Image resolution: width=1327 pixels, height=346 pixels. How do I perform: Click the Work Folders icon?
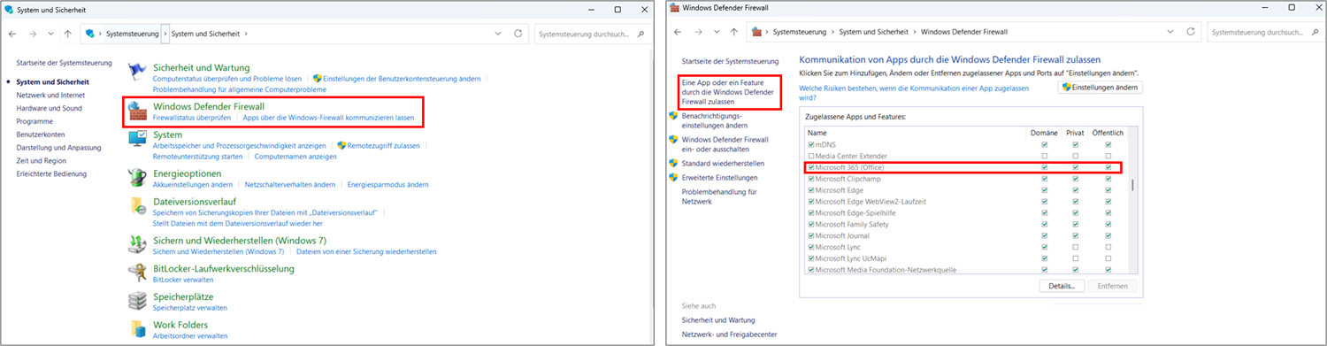138,329
